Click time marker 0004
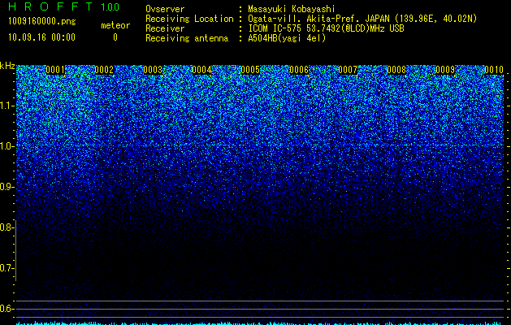Viewport: 511px width, 325px height. [x=201, y=70]
